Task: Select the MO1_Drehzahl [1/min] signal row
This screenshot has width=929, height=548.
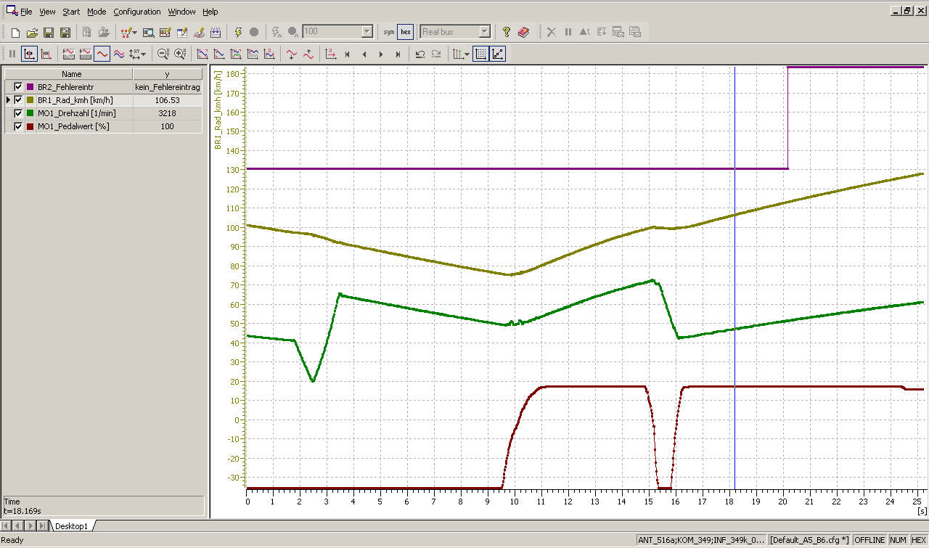Action: coord(104,113)
